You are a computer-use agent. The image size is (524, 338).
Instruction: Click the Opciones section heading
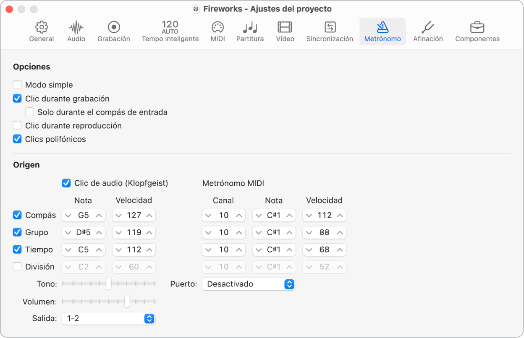point(31,67)
